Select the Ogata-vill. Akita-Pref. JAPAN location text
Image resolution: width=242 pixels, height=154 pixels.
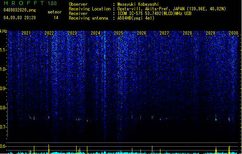172,9
